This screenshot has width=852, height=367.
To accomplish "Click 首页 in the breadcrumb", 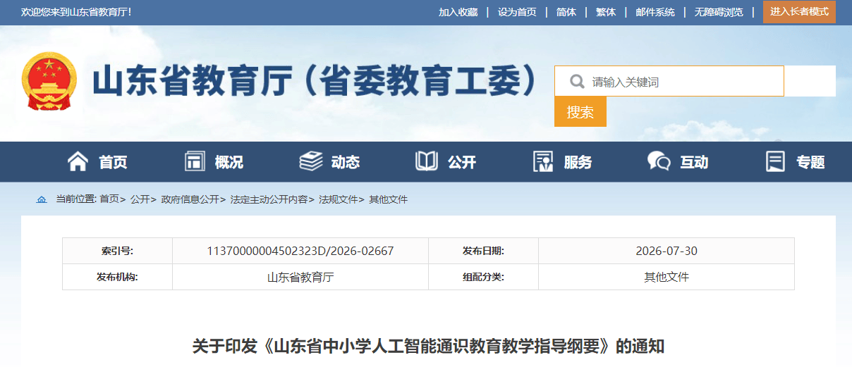I will (x=109, y=199).
